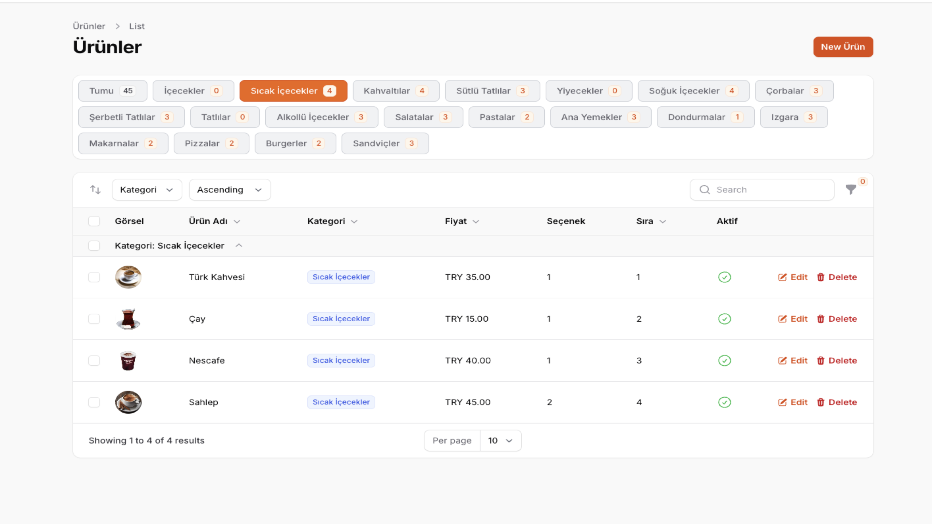
Task: Check the Çay row checkbox
Action: point(94,319)
